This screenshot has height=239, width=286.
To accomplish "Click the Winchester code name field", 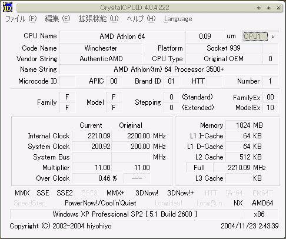I will coord(101,48).
